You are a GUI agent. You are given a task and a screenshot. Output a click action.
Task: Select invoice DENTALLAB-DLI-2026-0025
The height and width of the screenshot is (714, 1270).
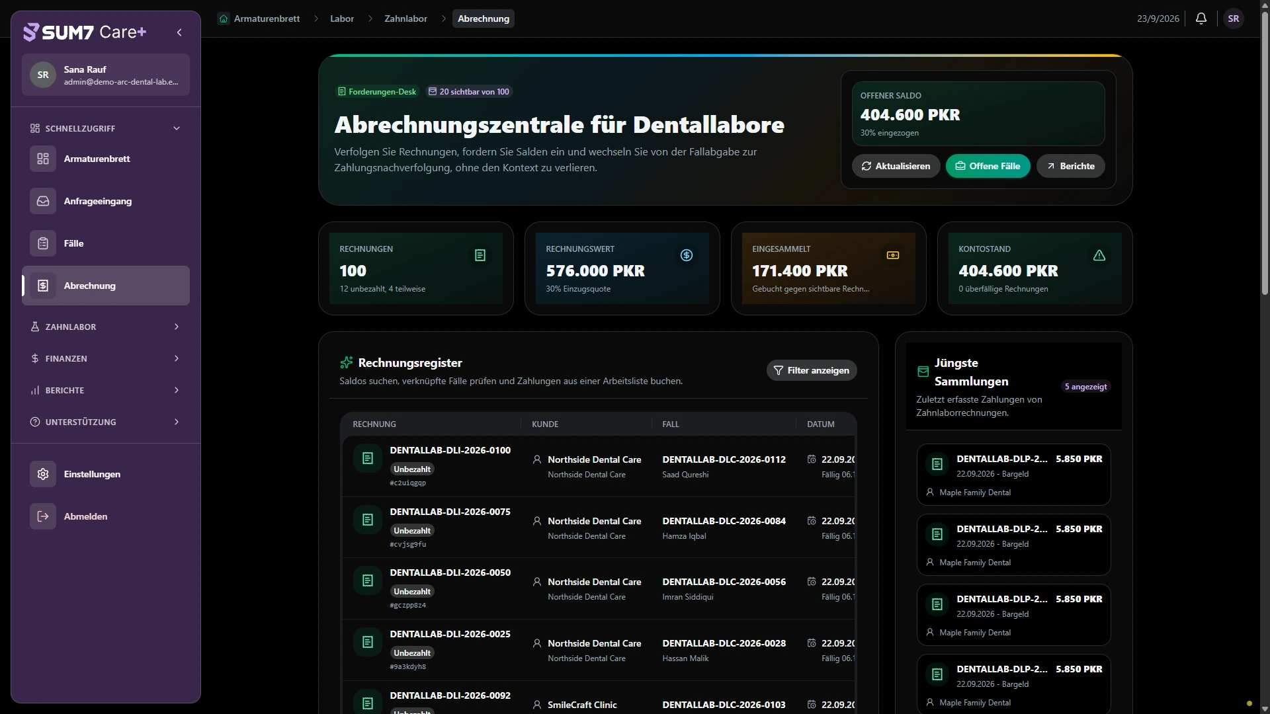pos(450,634)
